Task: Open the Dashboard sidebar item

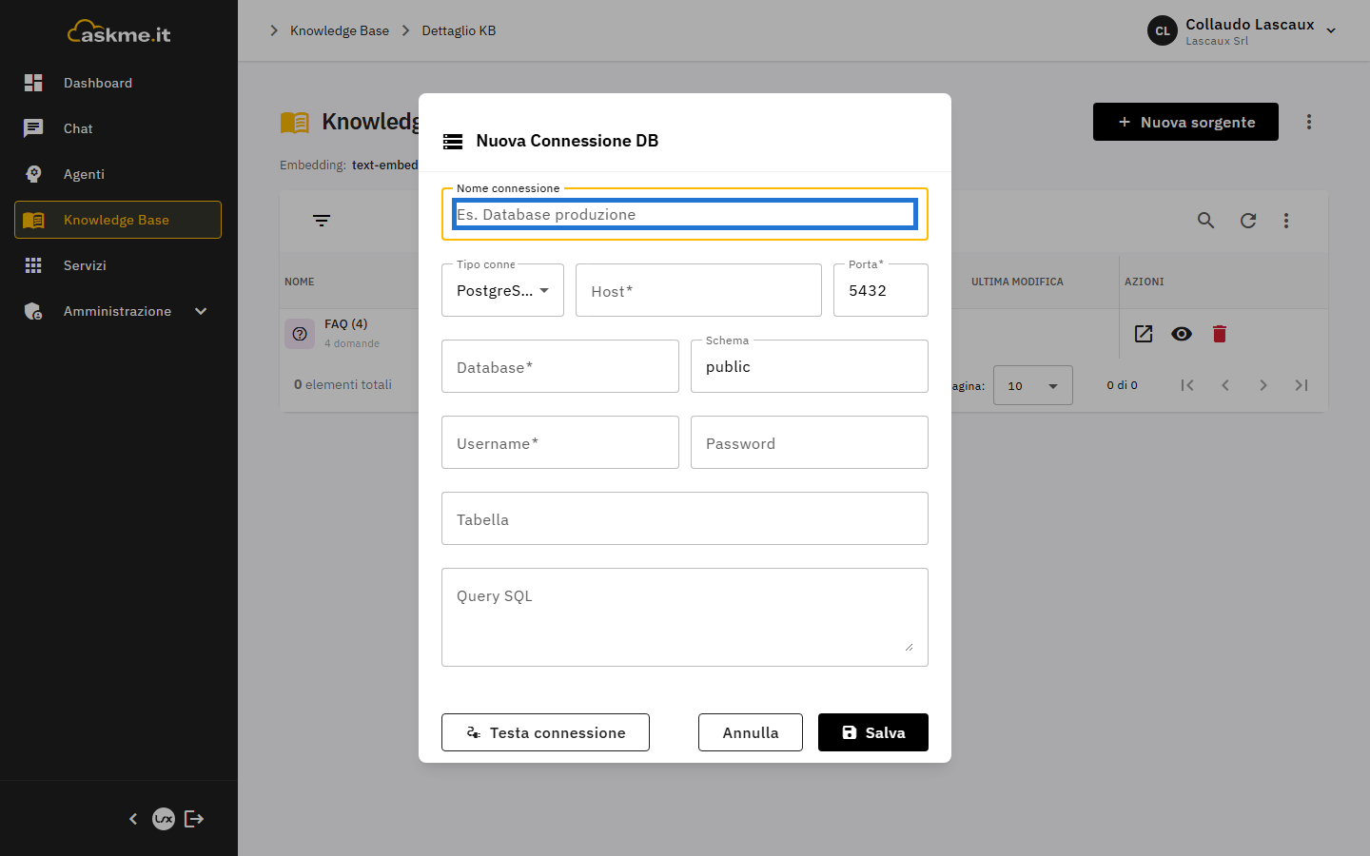Action: pos(118,83)
